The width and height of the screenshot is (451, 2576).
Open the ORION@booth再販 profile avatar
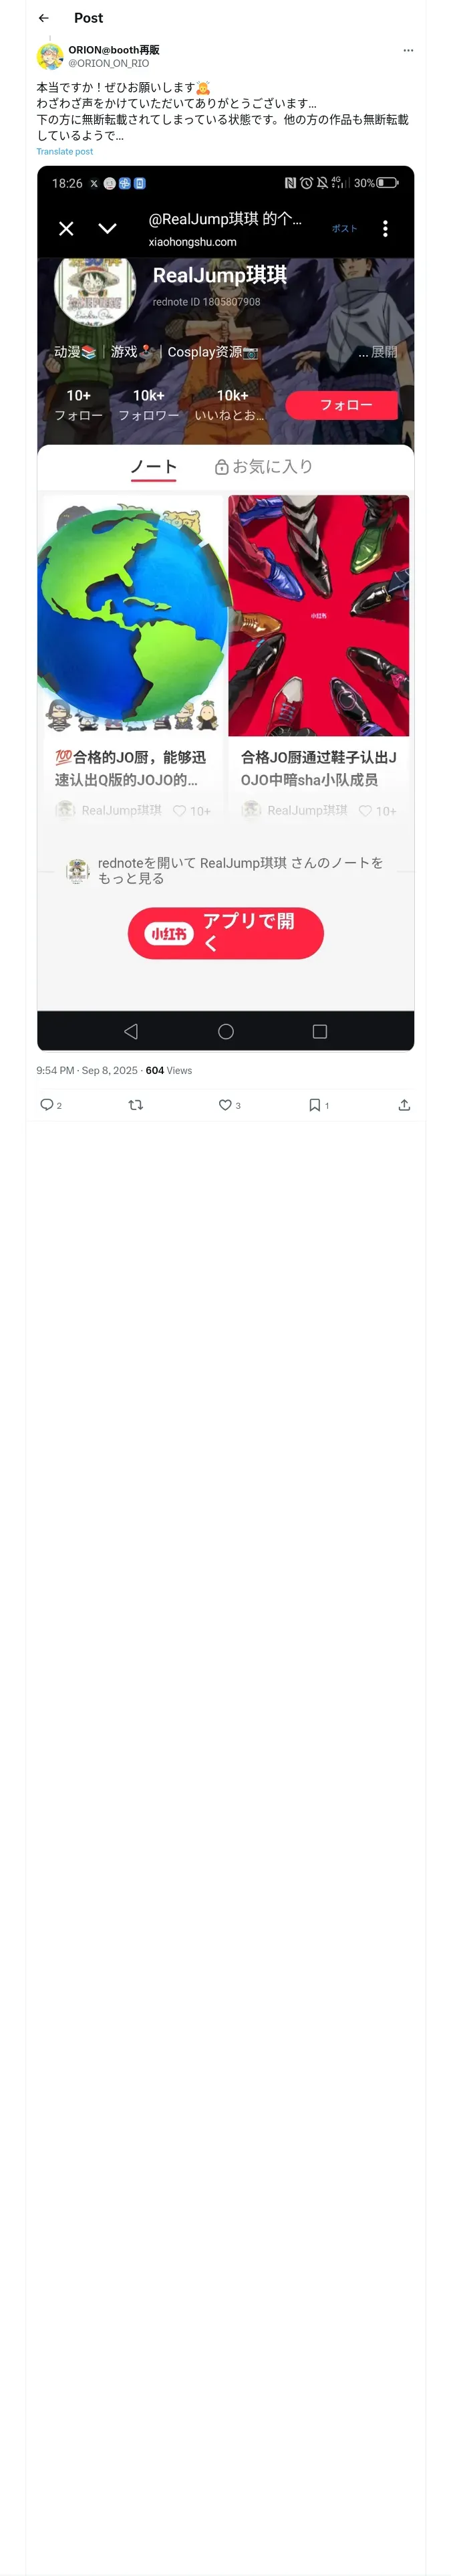click(50, 56)
